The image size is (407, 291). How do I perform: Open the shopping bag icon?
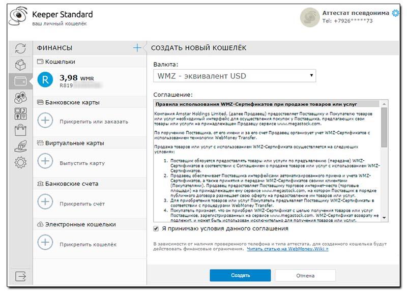click(20, 130)
